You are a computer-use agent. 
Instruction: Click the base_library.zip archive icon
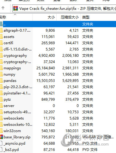tap(1, 137)
